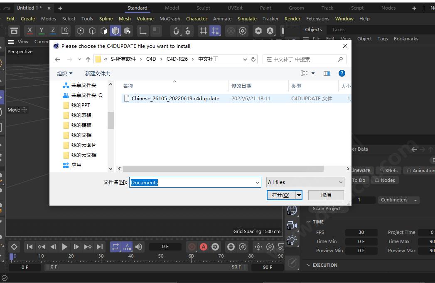Switch to Sculpt layout tab
Image resolution: width=435 pixels, height=283 pixels.
pos(203,8)
